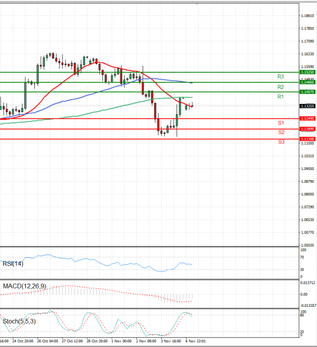Click the 1.16330 price axis value
The image size is (317, 347).
pos(307,54)
